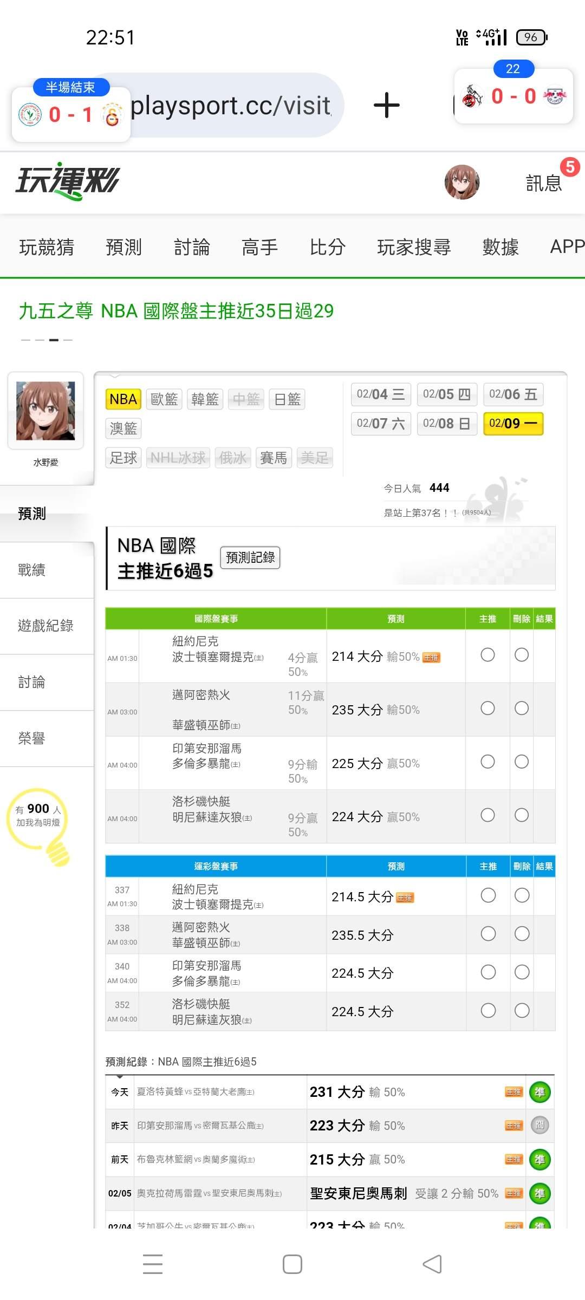Image resolution: width=585 pixels, height=1300 pixels.
Task: Select 刪除 radio for 235 大分 row
Action: (522, 708)
